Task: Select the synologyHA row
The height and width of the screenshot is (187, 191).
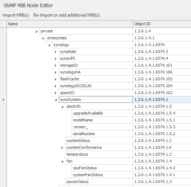Action: [95, 72]
